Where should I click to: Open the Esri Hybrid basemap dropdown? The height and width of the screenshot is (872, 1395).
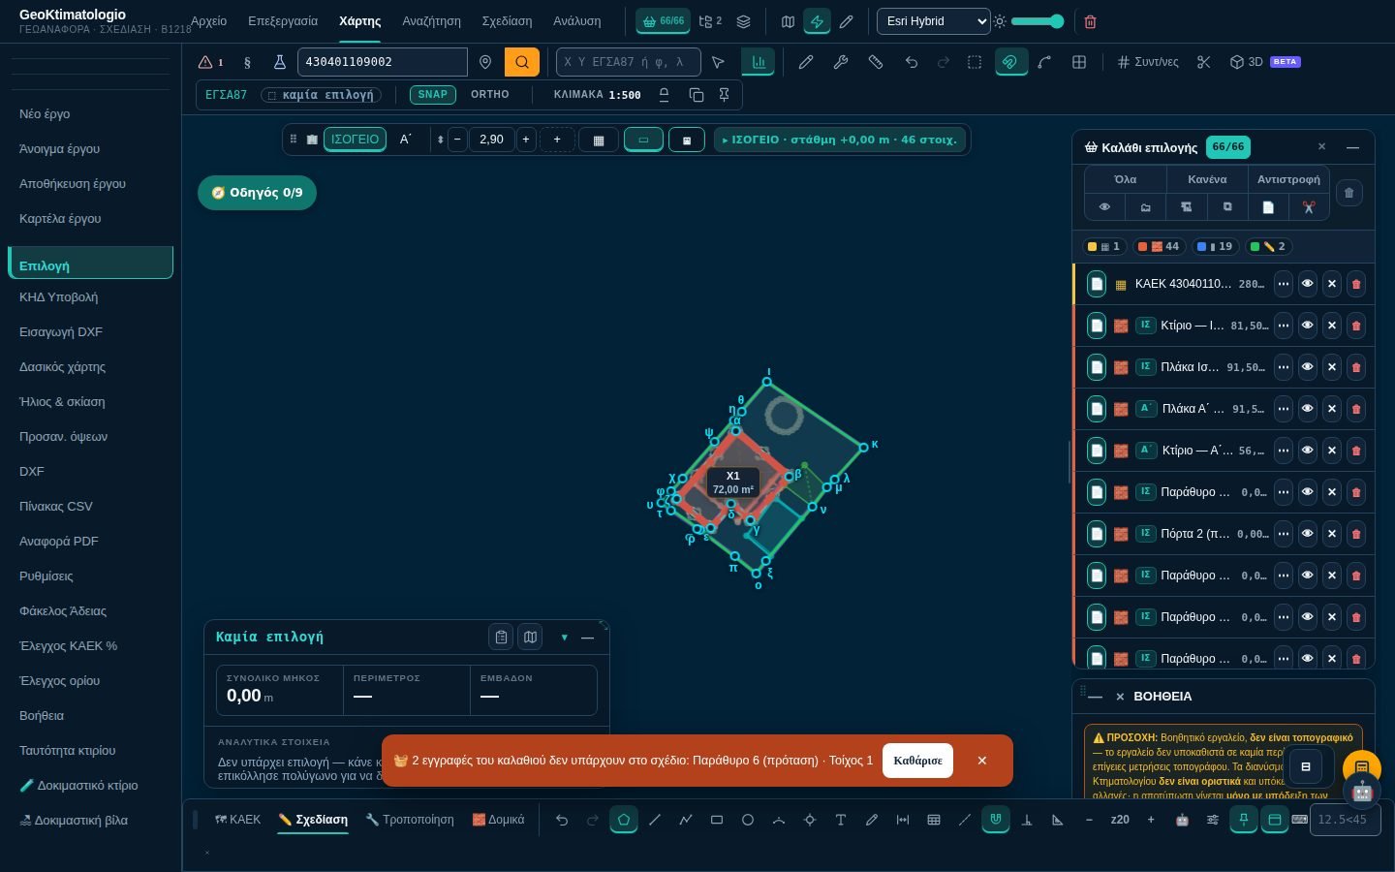[934, 21]
